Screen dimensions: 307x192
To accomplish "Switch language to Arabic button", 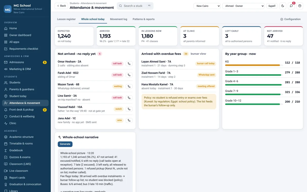I will coord(272,6).
